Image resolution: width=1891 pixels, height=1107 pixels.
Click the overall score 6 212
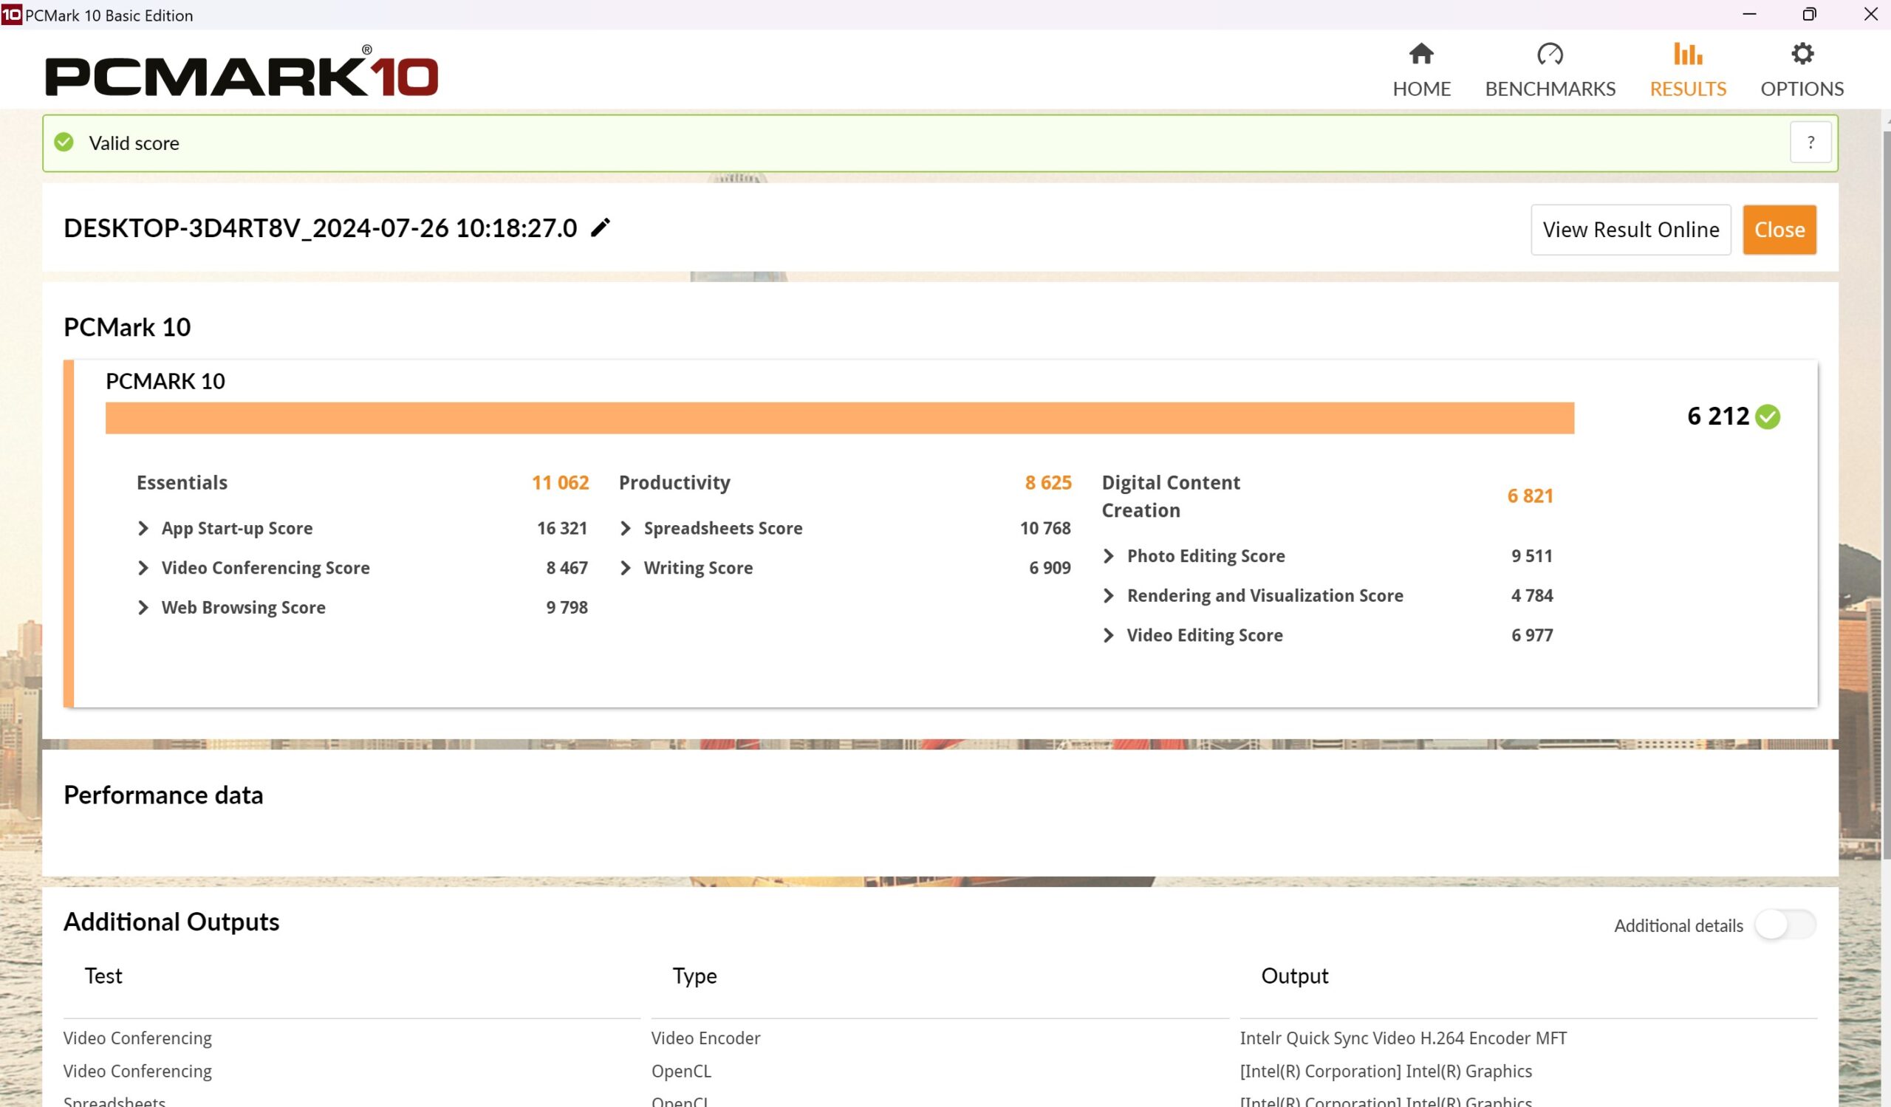click(1717, 417)
